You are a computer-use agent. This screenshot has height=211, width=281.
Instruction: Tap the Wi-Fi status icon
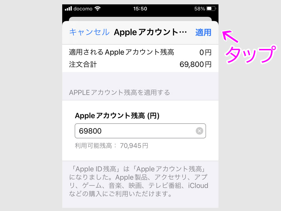click(98, 9)
